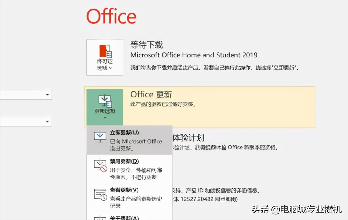Image resolution: width=348 pixels, height=220 pixels.
Task: Click the 等待下载 status heading
Action: tap(146, 45)
